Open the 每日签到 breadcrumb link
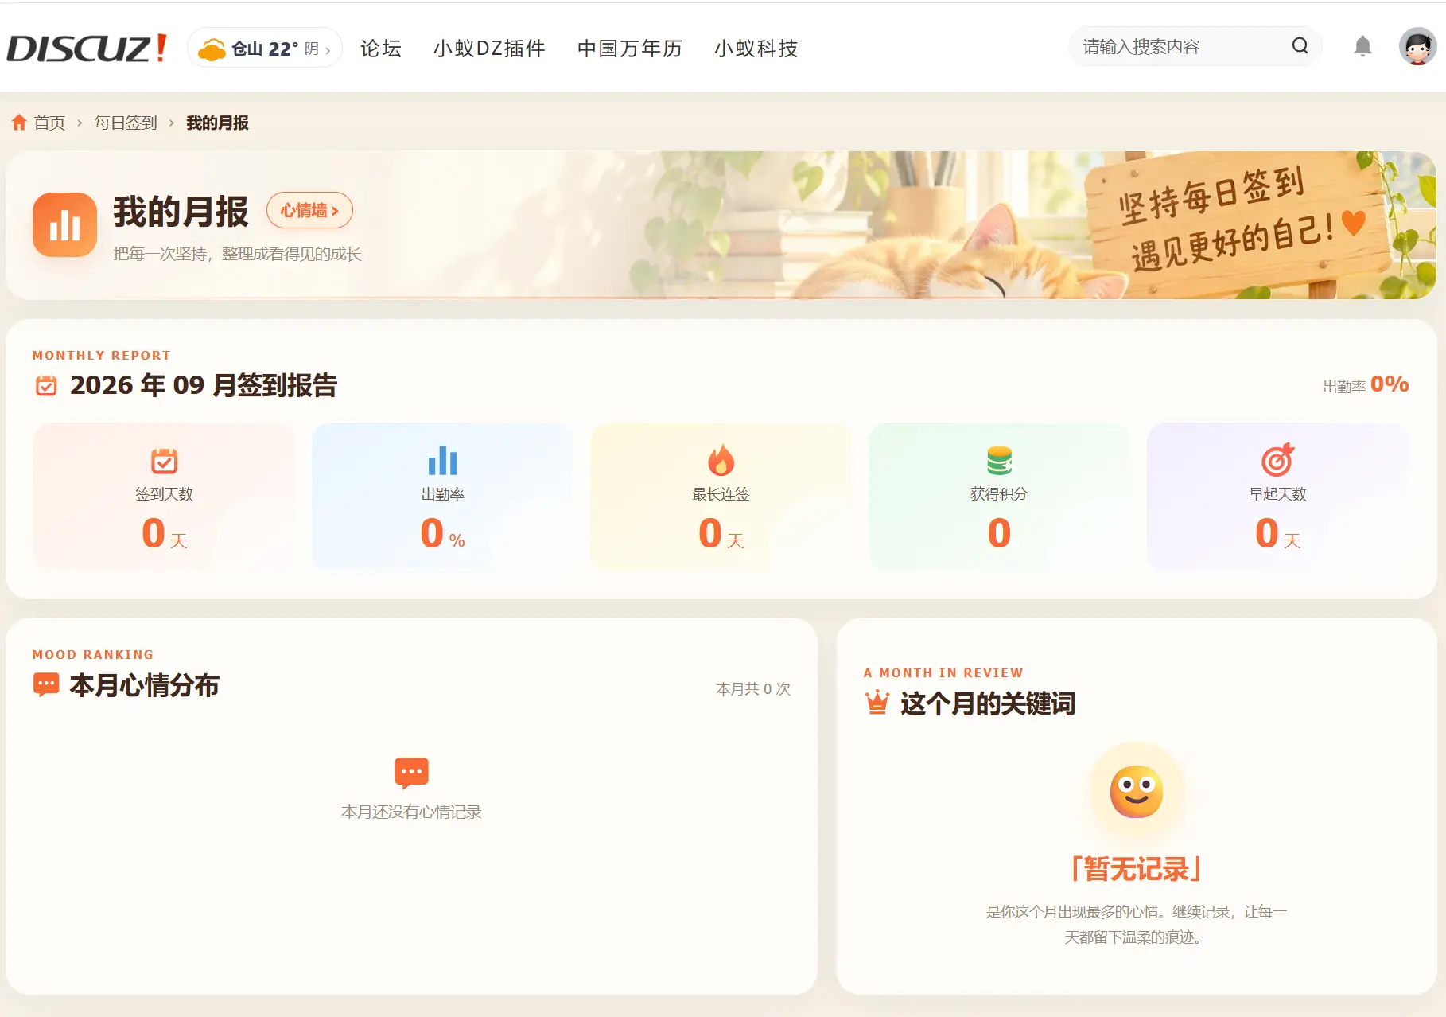 126,123
